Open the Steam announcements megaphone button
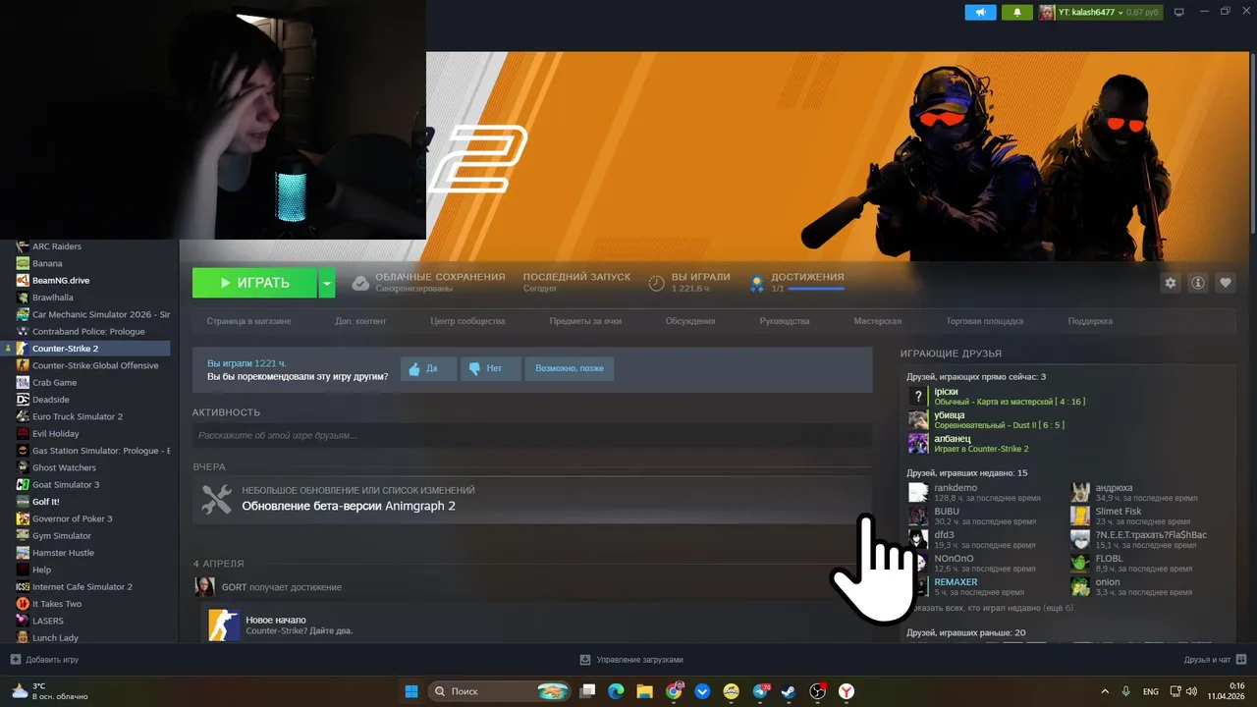This screenshot has height=707, width=1257. [x=980, y=12]
